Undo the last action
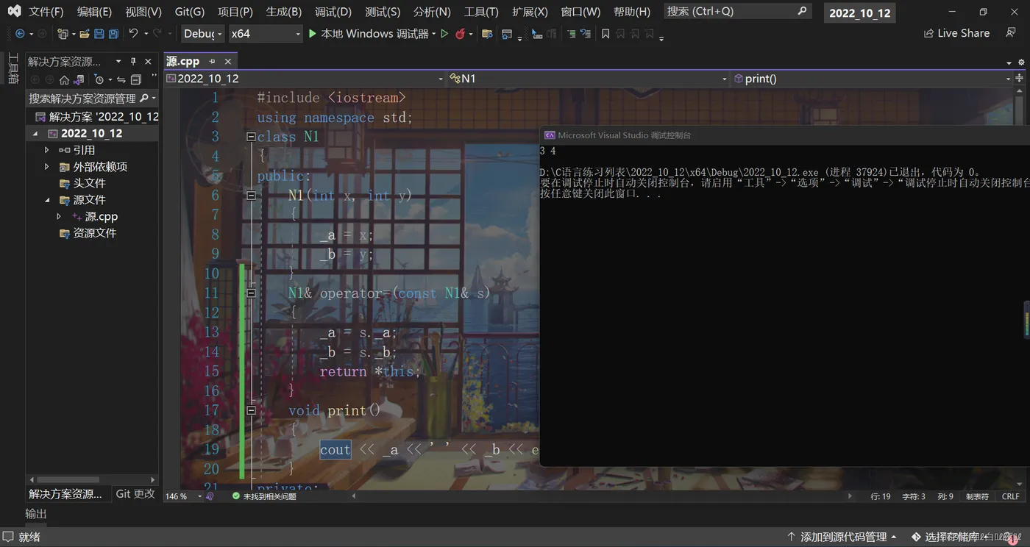Image resolution: width=1030 pixels, height=547 pixels. point(133,34)
